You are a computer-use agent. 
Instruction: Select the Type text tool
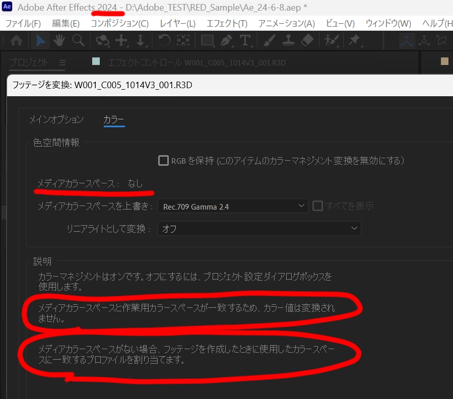coord(245,40)
